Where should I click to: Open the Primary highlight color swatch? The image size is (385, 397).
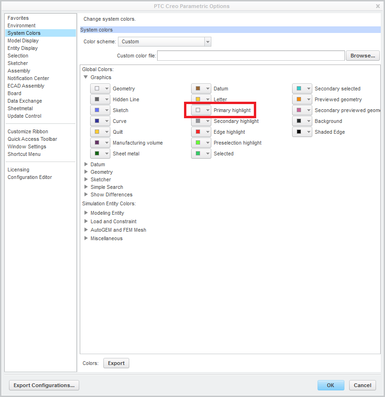[201, 110]
